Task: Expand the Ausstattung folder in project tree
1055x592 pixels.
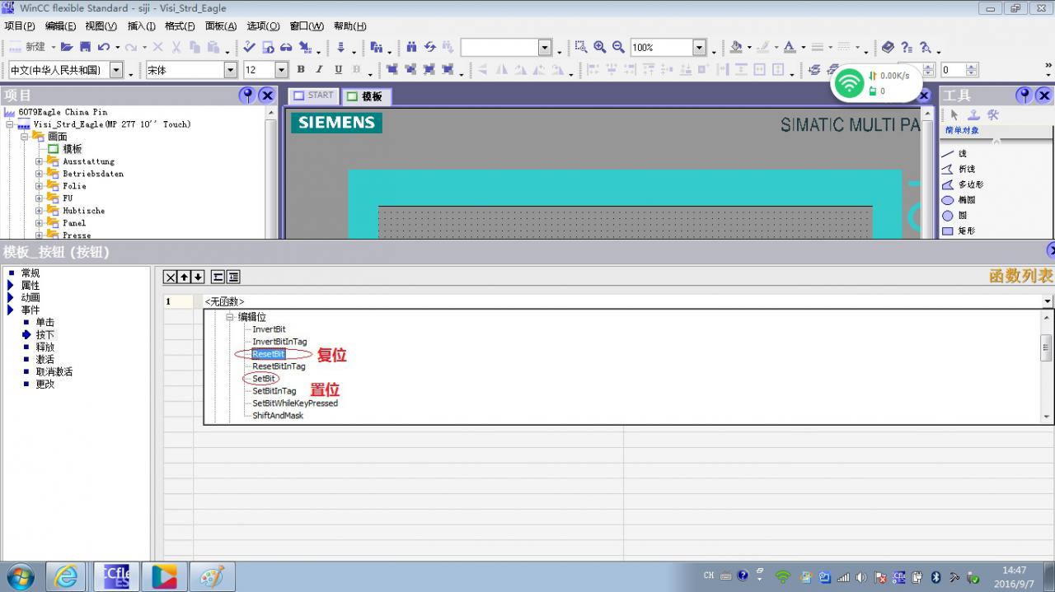Action: tap(39, 161)
